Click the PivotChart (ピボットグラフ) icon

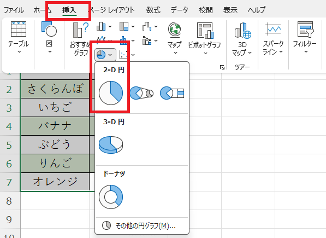point(205,38)
